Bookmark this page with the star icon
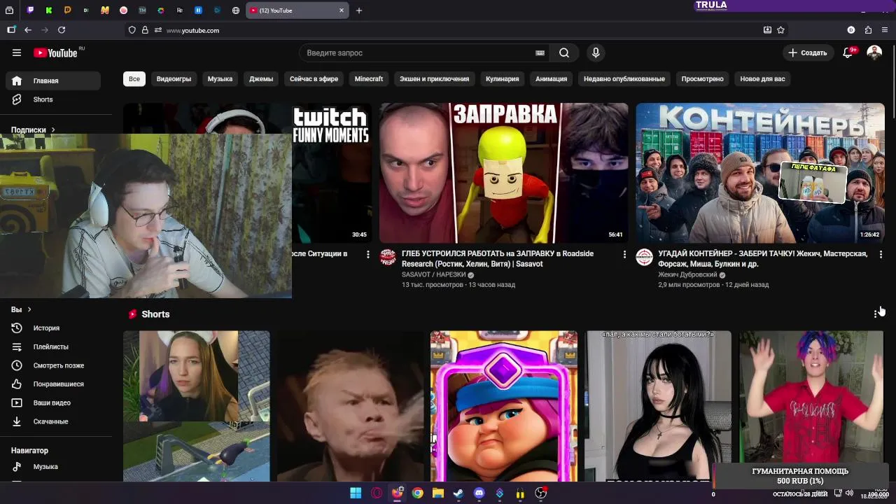 click(x=780, y=30)
